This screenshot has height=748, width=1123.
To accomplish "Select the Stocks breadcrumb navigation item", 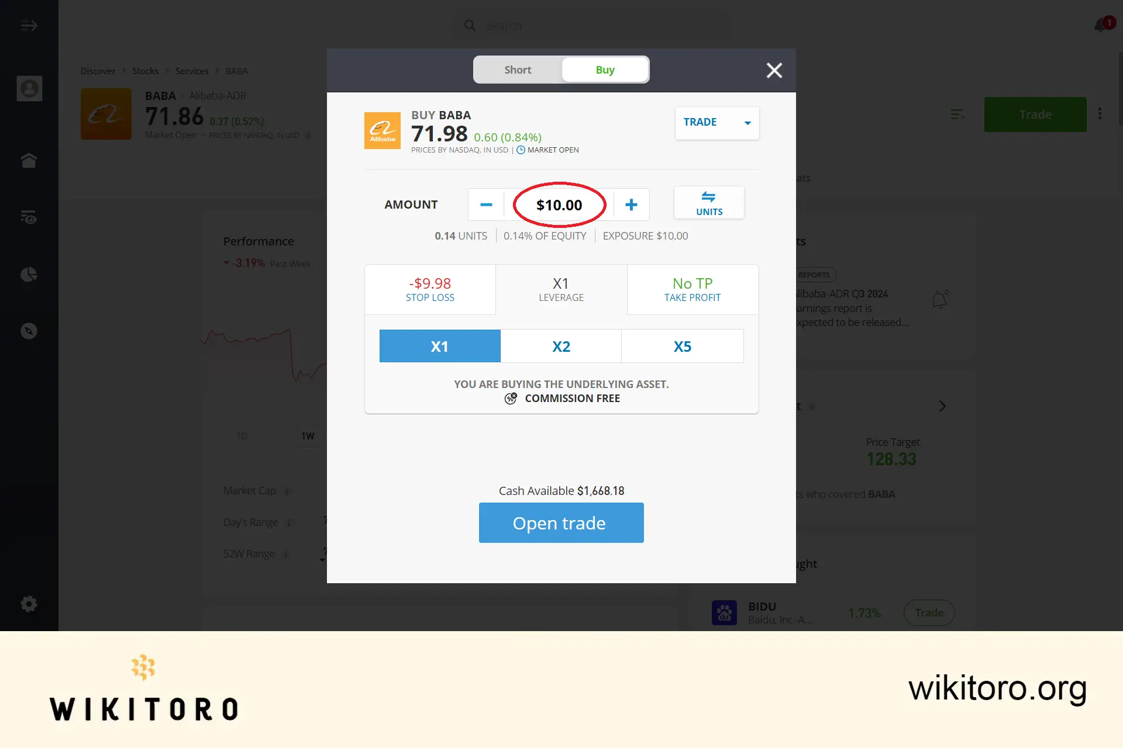I will click(146, 70).
